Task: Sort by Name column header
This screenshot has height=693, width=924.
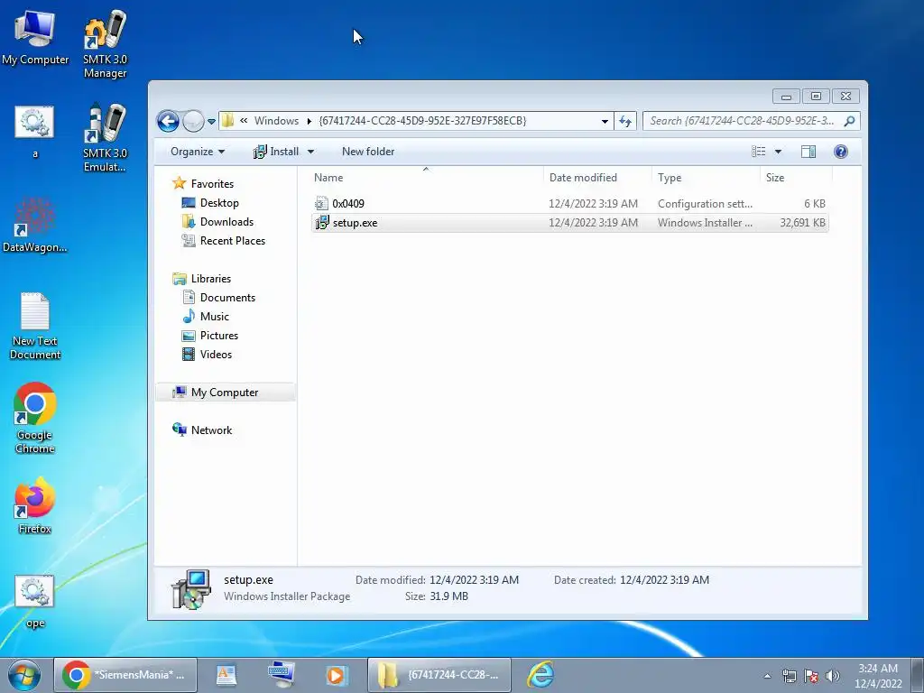Action: point(426,178)
